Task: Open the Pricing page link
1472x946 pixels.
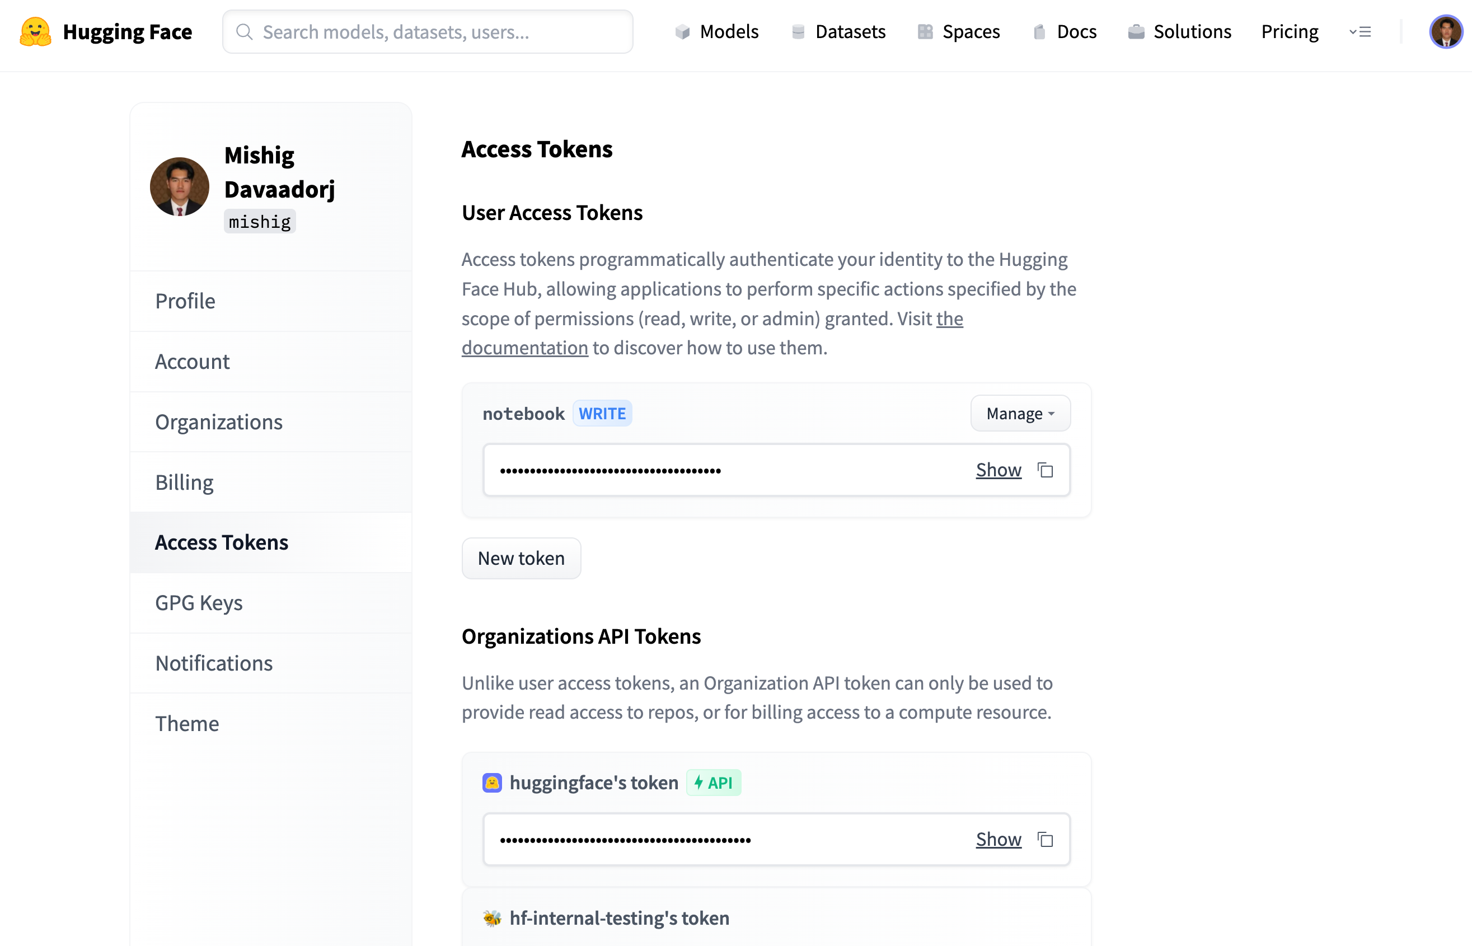Action: pos(1289,32)
